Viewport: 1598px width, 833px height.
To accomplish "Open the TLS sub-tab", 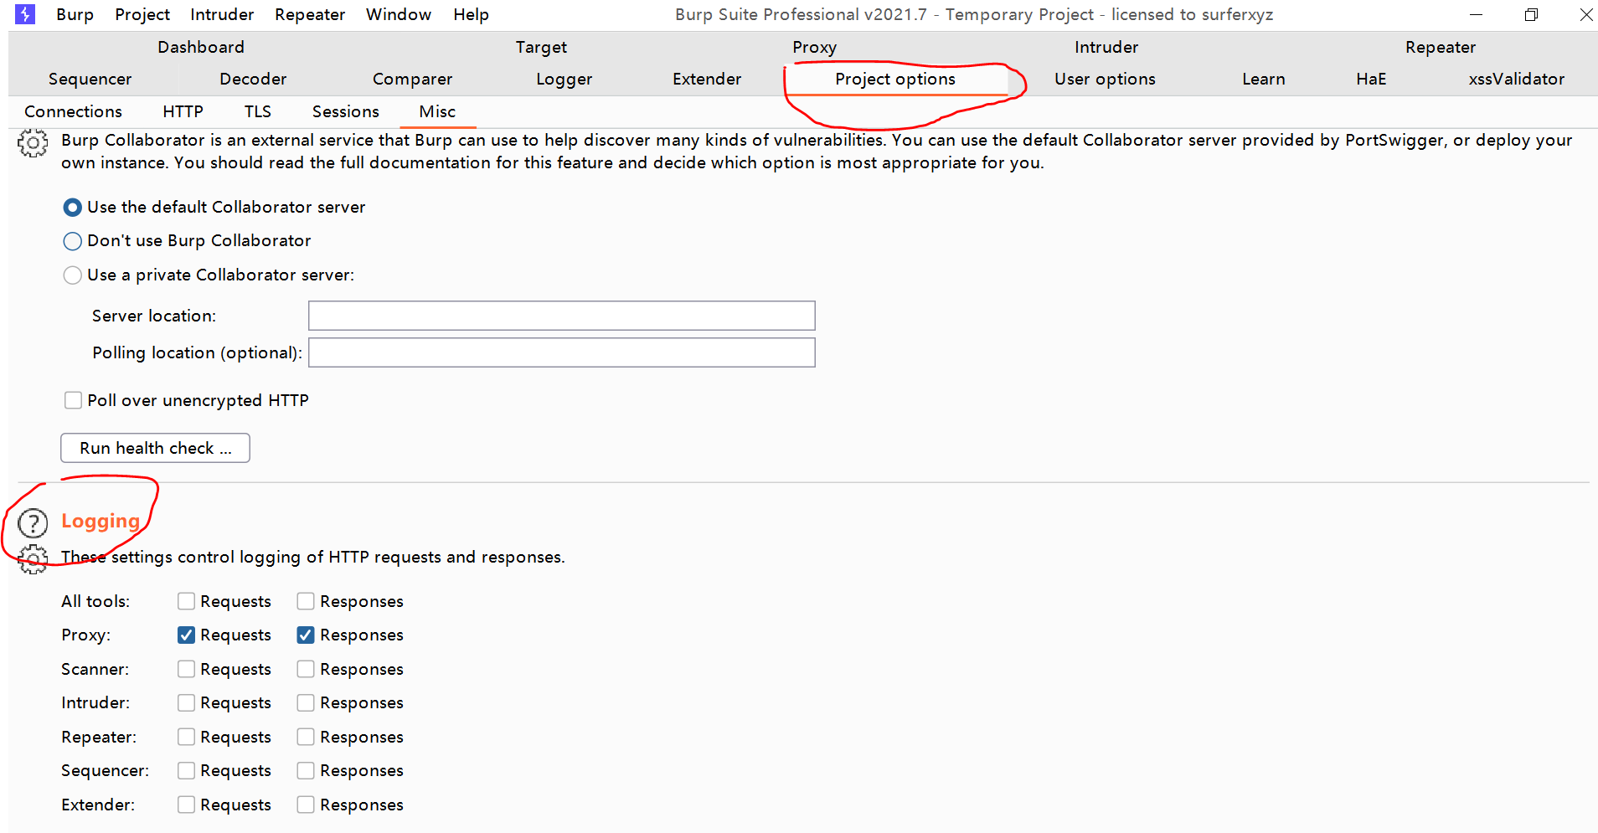I will [x=258, y=111].
